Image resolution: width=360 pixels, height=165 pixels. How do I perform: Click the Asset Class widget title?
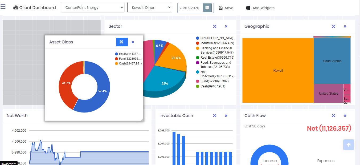pos(61,42)
